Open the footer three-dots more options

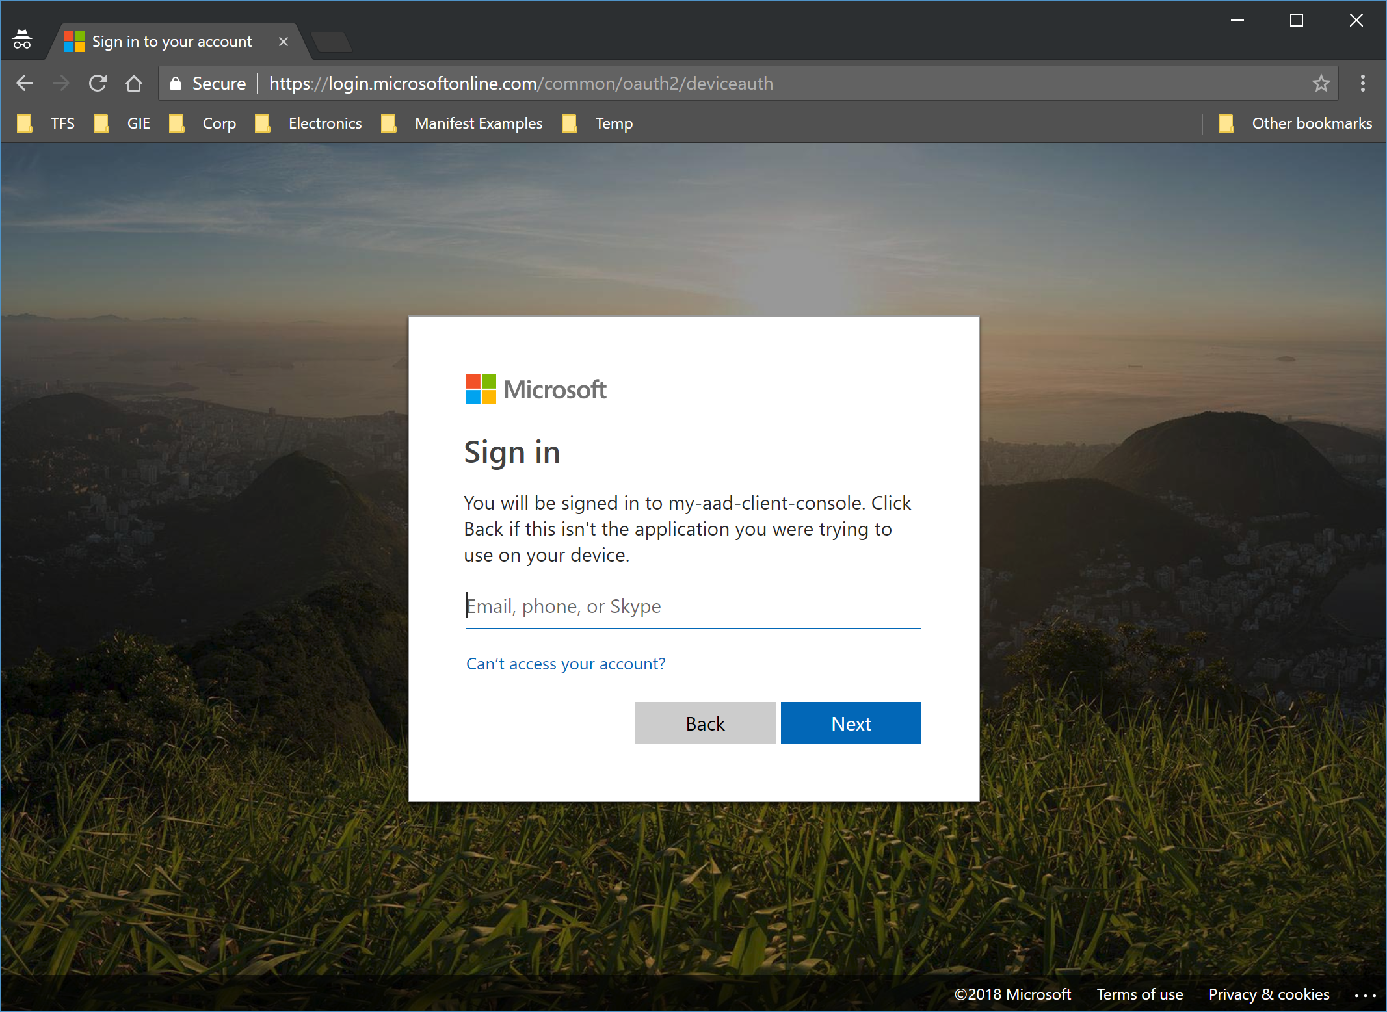click(x=1365, y=995)
